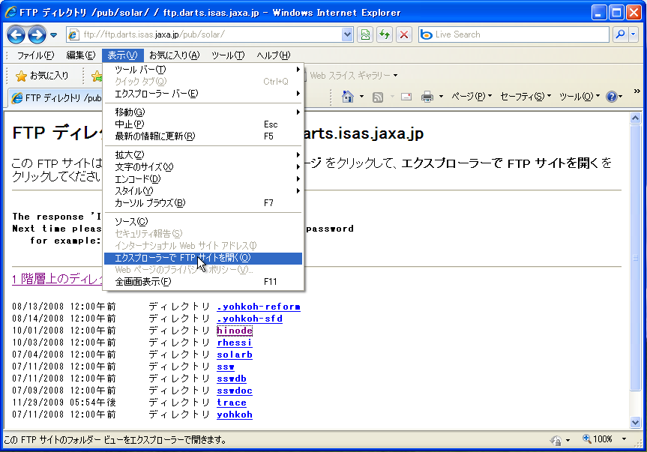
Task: Click the compatibility view icon
Action: pyautogui.click(x=365, y=34)
